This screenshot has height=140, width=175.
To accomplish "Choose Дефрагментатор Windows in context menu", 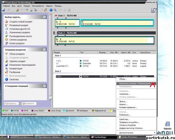I will (x=136, y=128).
